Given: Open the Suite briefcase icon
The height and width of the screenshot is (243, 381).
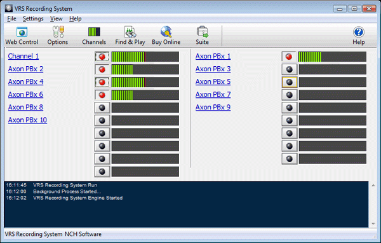Looking at the screenshot, I should (202, 36).
